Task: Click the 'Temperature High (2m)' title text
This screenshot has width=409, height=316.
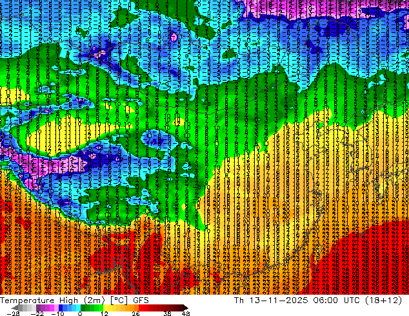Action: click(x=52, y=301)
